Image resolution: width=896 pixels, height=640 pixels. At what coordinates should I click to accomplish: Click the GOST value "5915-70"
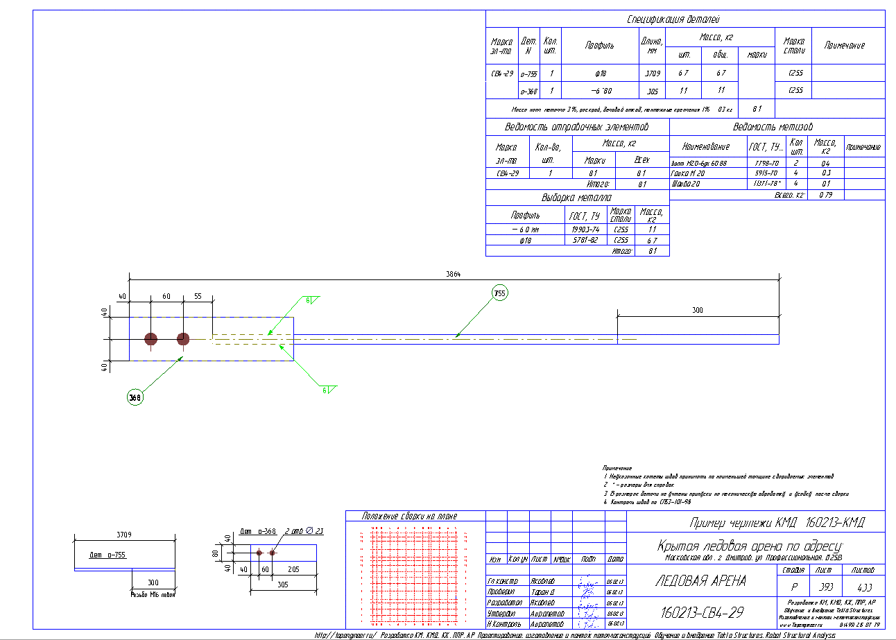pos(766,173)
